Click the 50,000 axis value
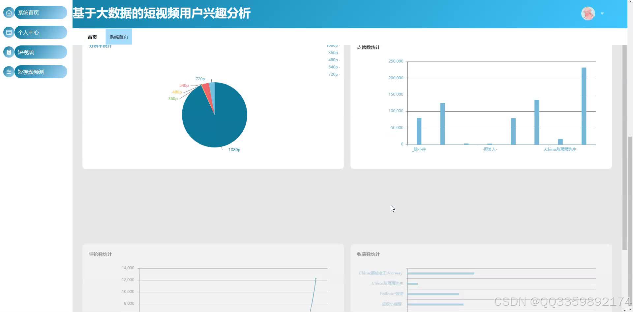The height and width of the screenshot is (312, 633). pyautogui.click(x=397, y=128)
